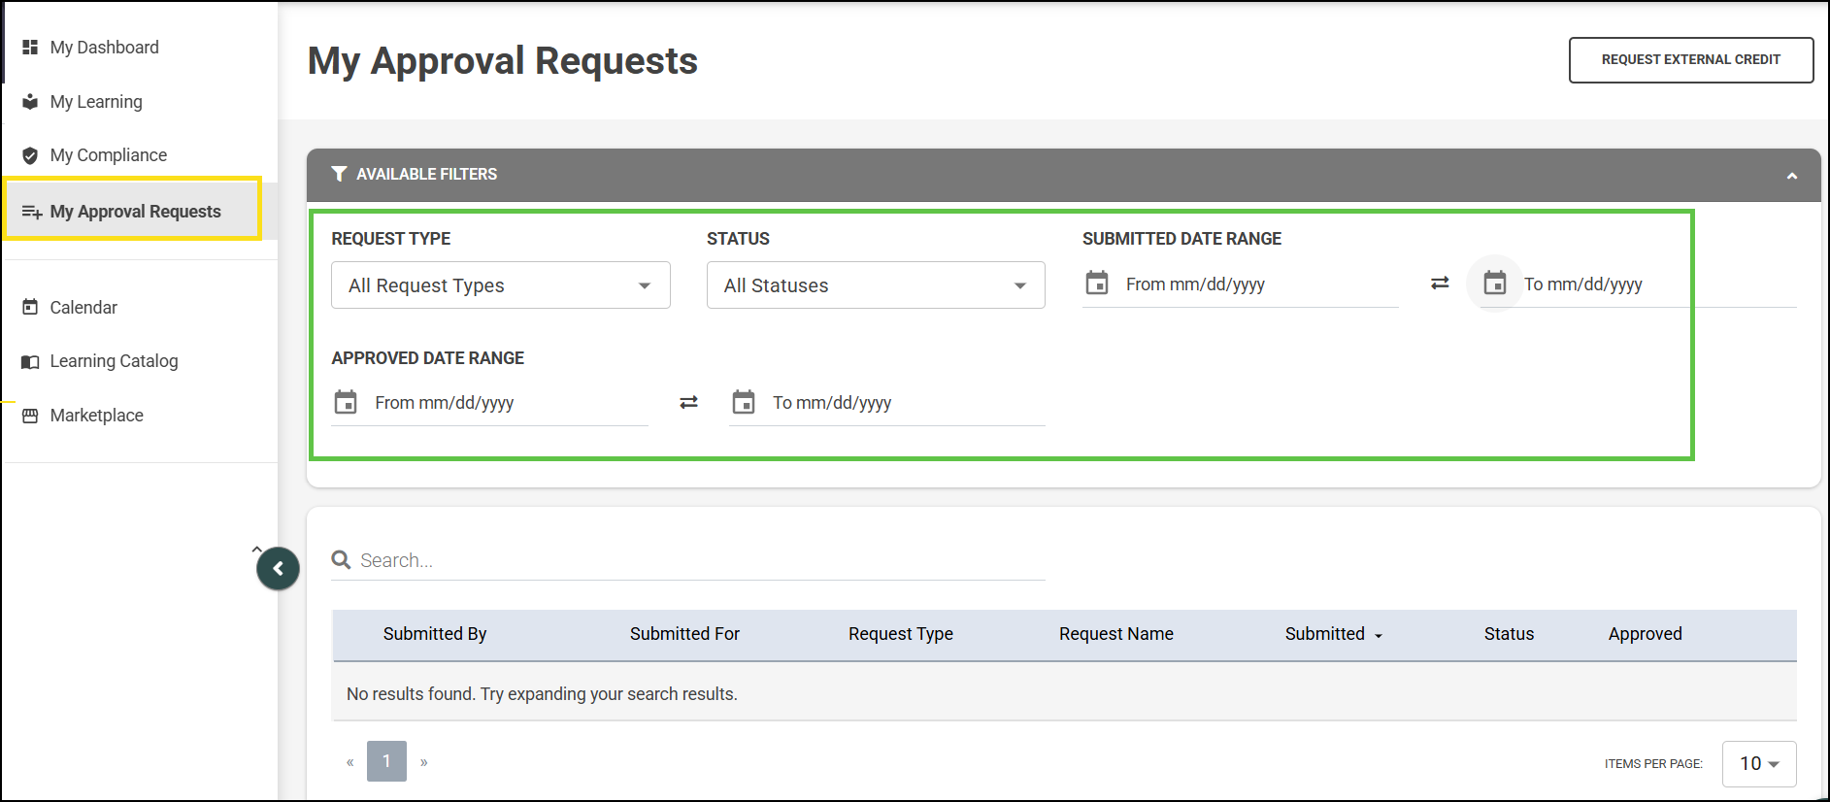
Task: Click the Request External Credit button
Action: point(1690,60)
